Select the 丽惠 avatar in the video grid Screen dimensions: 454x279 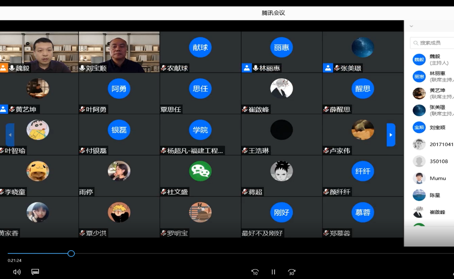tap(282, 47)
